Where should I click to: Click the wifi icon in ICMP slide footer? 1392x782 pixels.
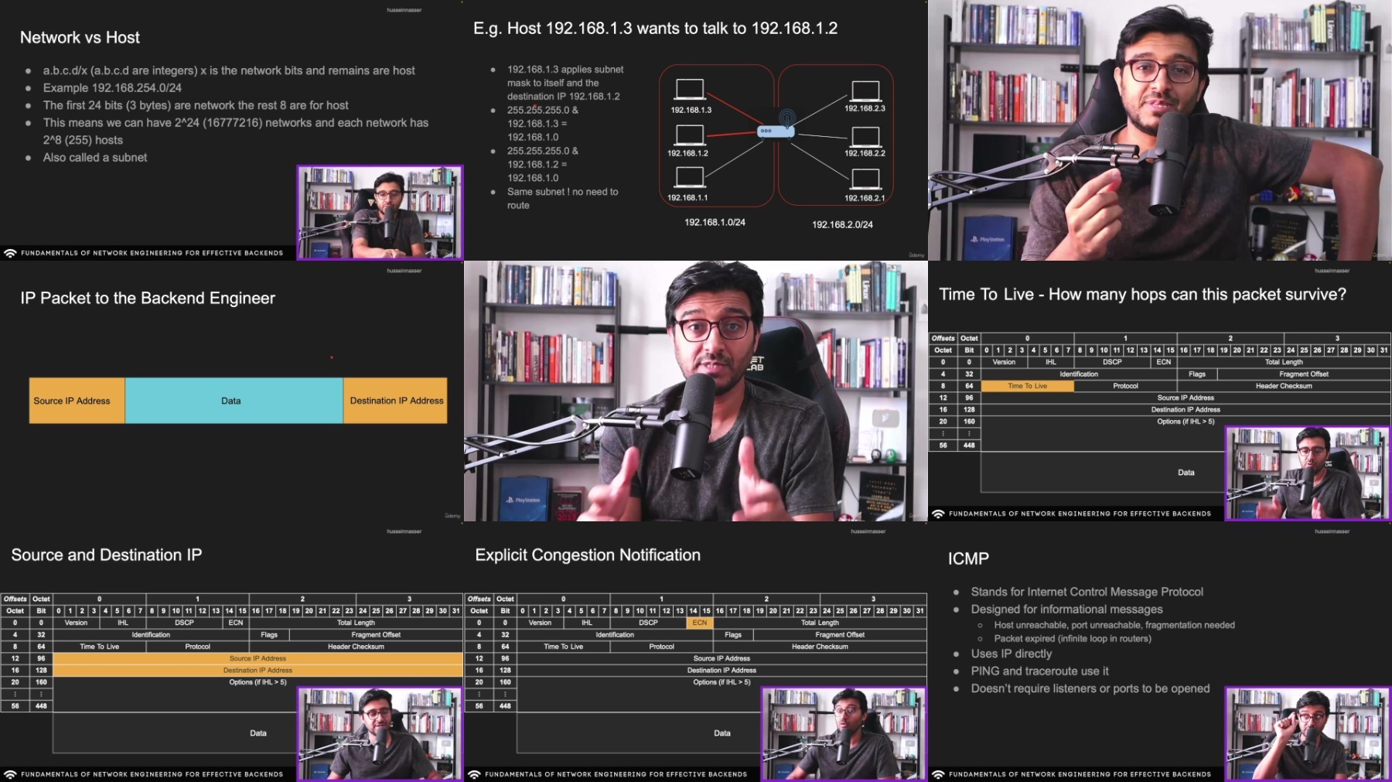pyautogui.click(x=938, y=774)
